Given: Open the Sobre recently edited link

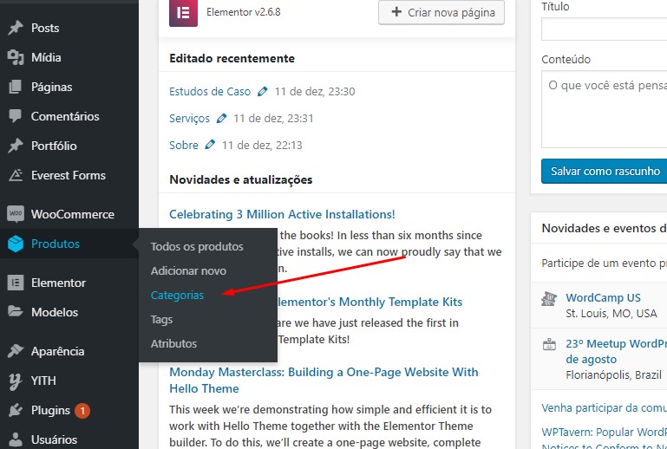Looking at the screenshot, I should pos(184,145).
